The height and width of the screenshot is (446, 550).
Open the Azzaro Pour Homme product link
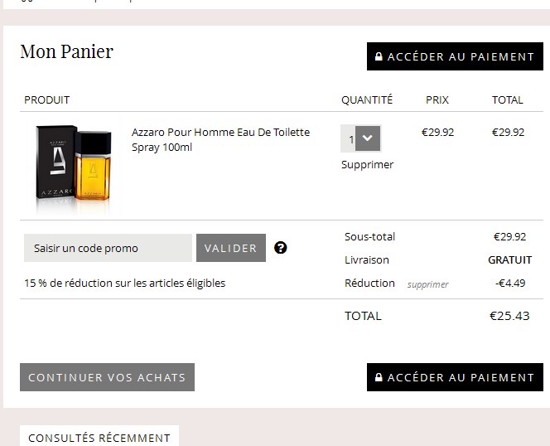coord(220,139)
